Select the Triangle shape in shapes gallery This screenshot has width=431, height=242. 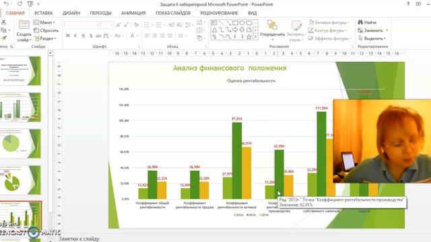pyautogui.click(x=214, y=30)
